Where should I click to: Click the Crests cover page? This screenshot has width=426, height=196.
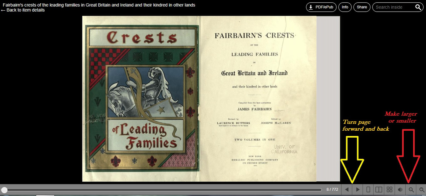coord(141,98)
